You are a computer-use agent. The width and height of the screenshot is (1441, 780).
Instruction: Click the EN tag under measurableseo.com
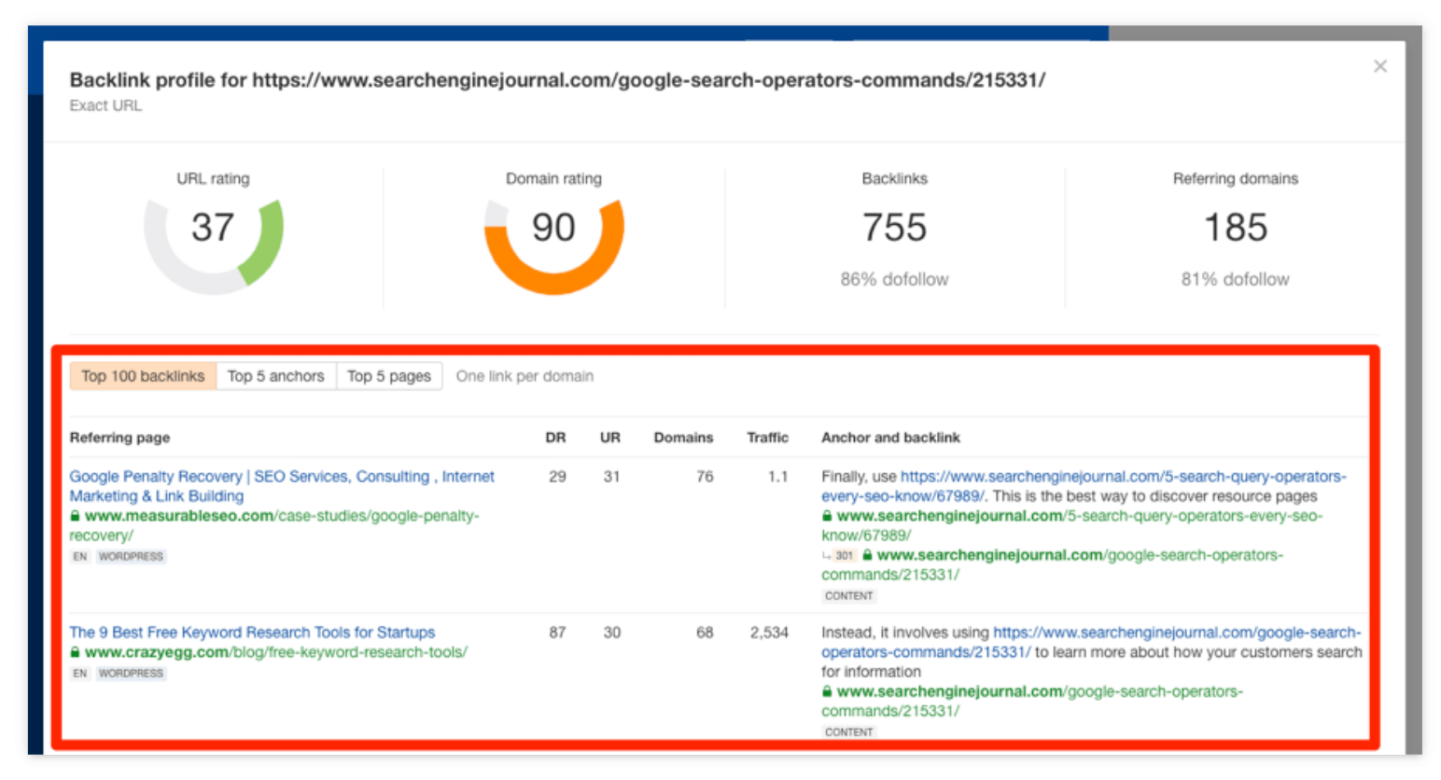coord(80,556)
